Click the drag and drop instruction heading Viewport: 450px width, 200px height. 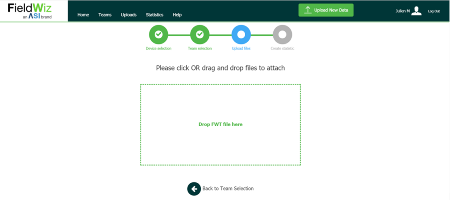coord(221,68)
